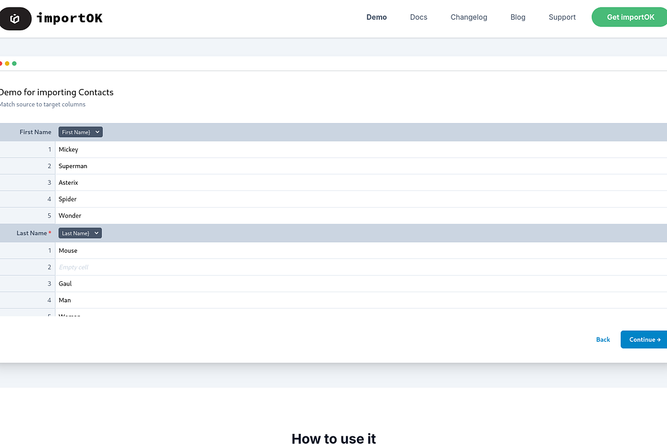This screenshot has width=667, height=445.
Task: Open the First Name column mapping dropdown
Action: 80,132
